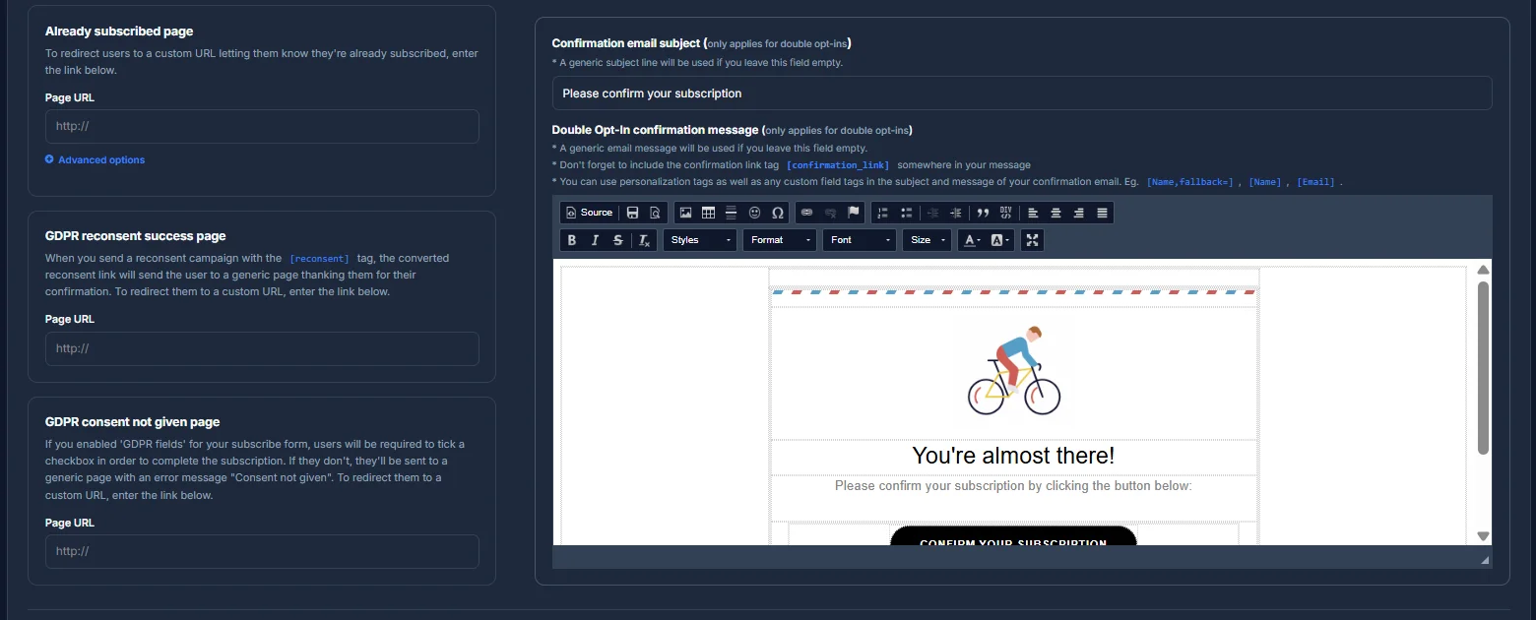Click the Decrease Indent icon

click(932, 213)
